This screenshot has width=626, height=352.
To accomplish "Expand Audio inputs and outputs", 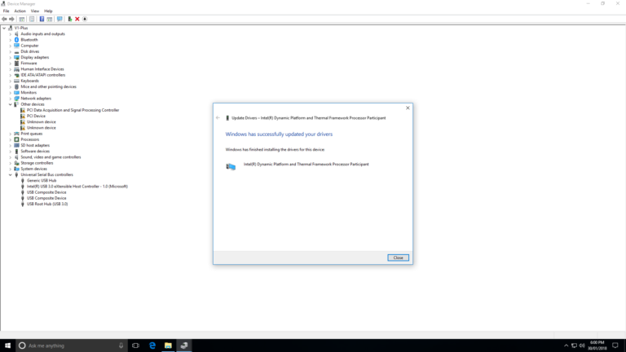I will (11, 34).
